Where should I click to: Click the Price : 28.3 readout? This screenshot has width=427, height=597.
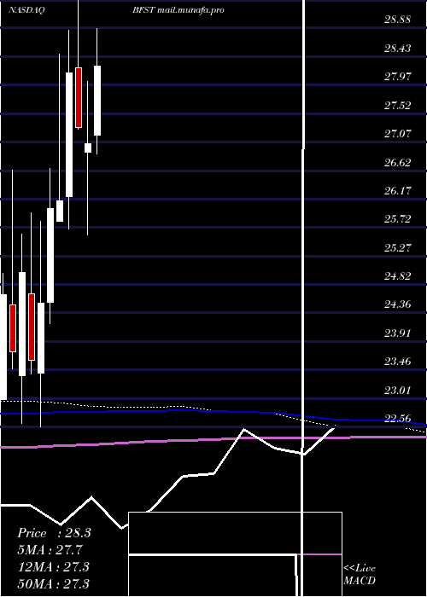(x=54, y=533)
